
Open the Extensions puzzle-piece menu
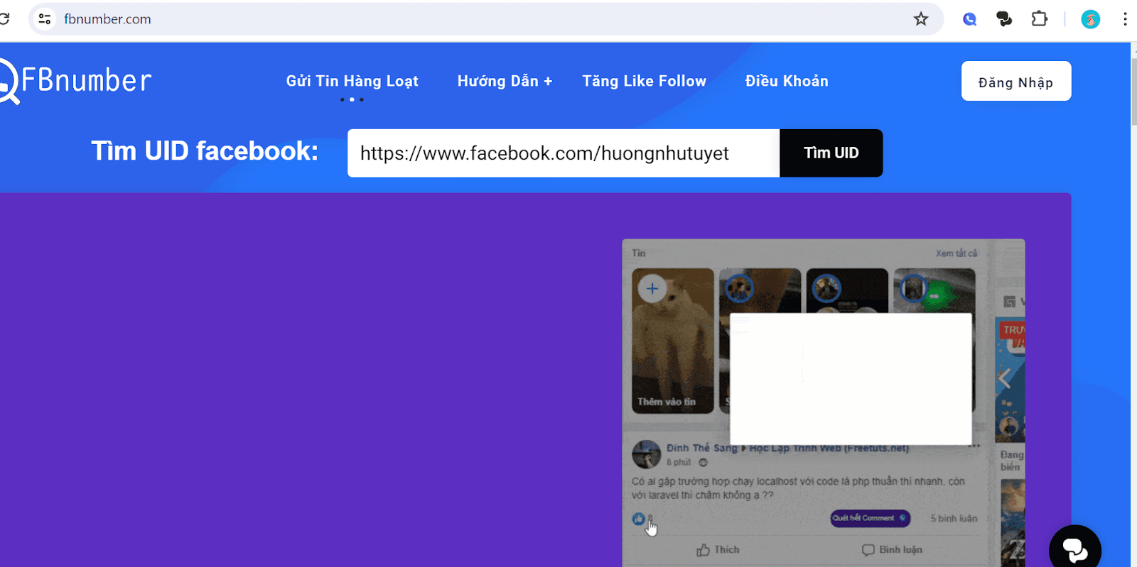coord(1040,19)
